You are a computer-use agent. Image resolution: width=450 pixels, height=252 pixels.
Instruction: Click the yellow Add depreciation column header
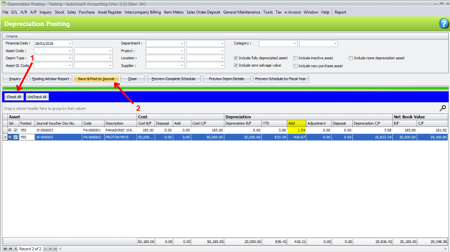pos(296,123)
